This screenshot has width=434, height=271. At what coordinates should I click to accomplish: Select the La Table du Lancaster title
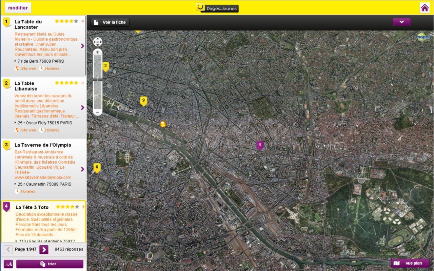pyautogui.click(x=28, y=24)
